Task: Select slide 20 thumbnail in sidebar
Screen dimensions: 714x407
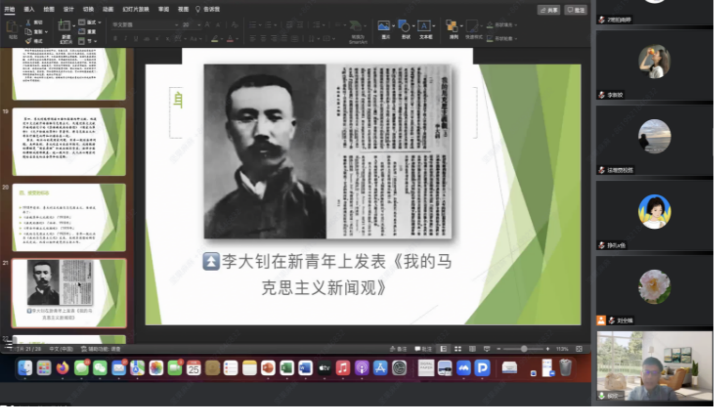Action: point(69,217)
